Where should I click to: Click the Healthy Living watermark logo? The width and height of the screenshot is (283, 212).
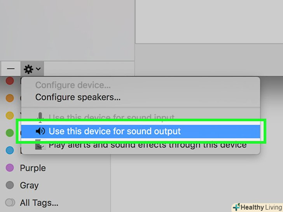(x=257, y=207)
